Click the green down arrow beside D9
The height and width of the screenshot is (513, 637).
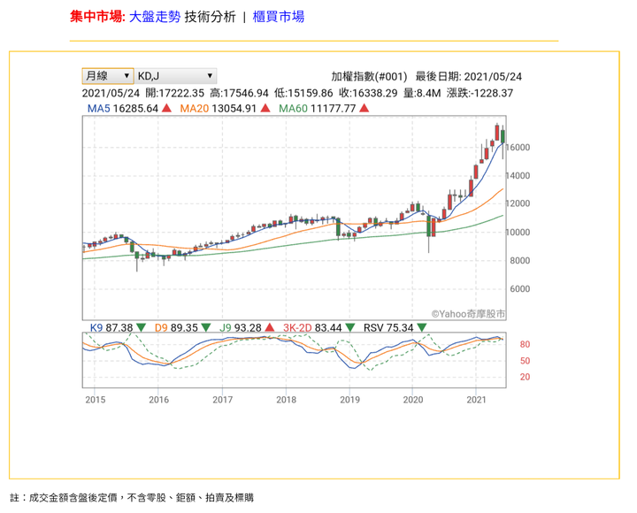pyautogui.click(x=206, y=327)
